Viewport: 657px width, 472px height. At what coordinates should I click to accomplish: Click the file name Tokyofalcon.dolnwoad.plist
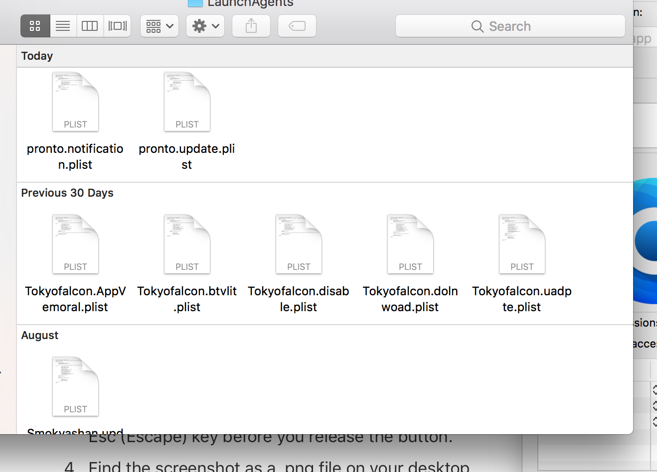point(410,299)
